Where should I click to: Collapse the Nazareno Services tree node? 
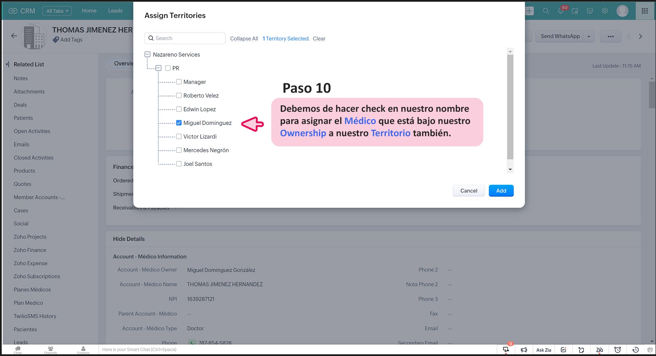[148, 54]
